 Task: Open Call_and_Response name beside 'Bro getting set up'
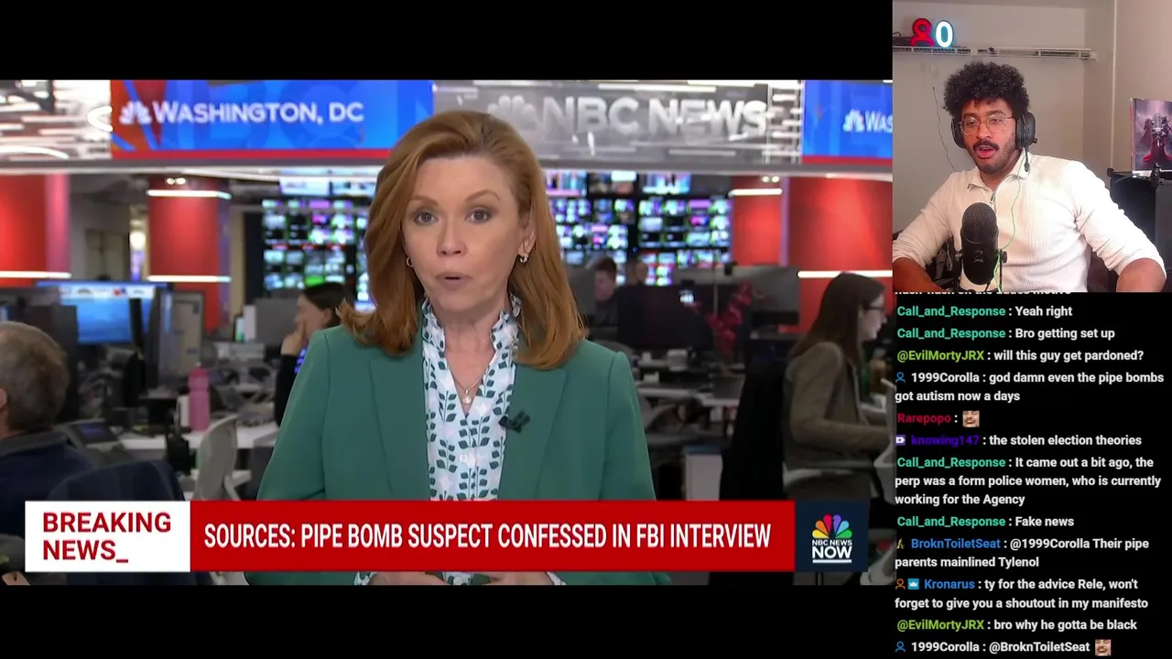pos(951,333)
